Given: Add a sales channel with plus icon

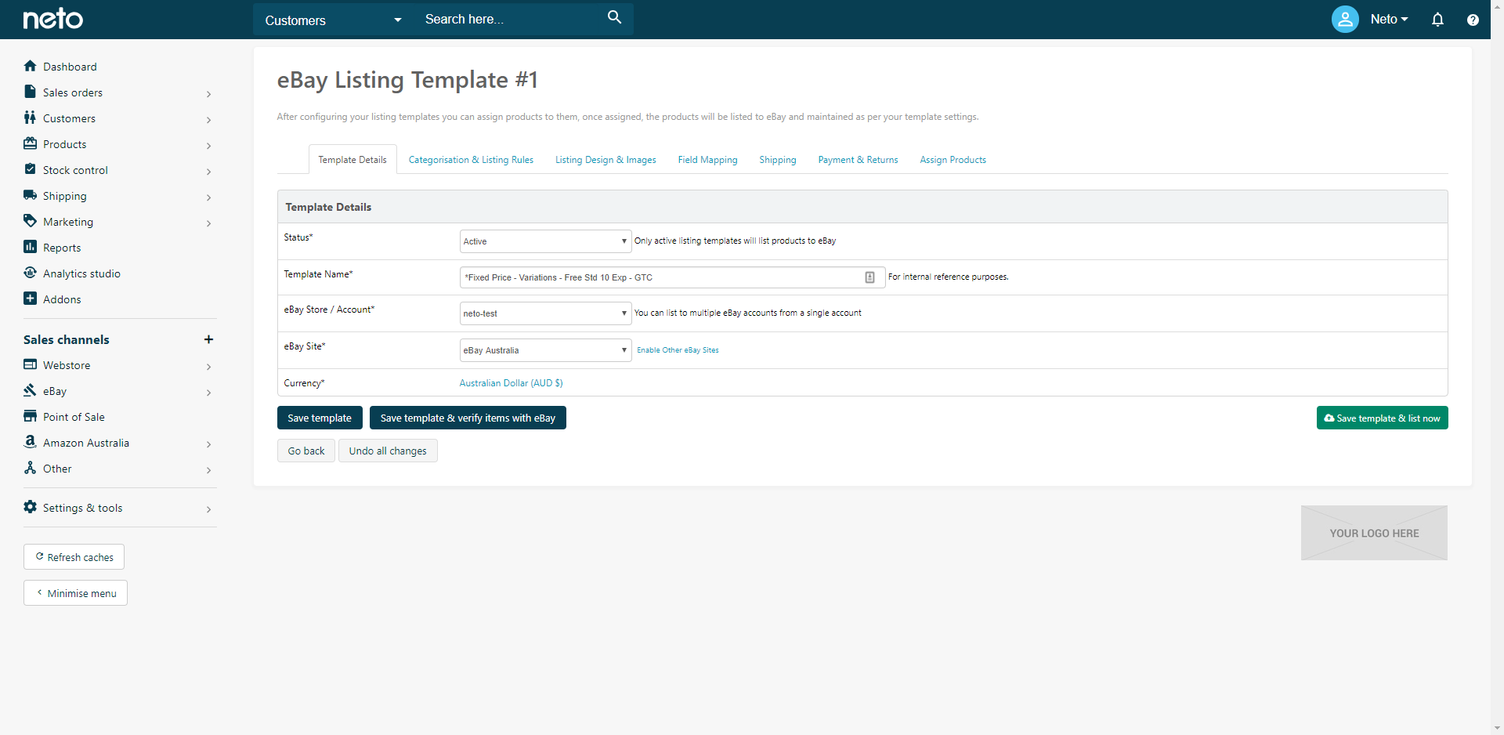Looking at the screenshot, I should [208, 339].
